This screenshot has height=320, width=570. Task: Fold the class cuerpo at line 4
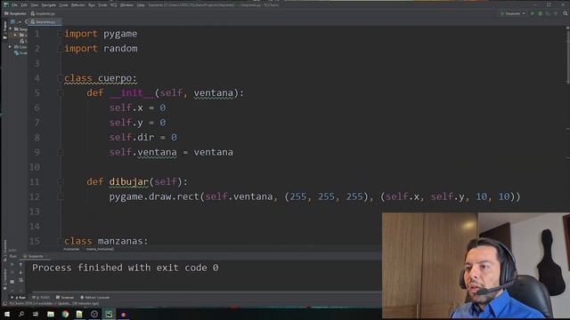click(61, 78)
